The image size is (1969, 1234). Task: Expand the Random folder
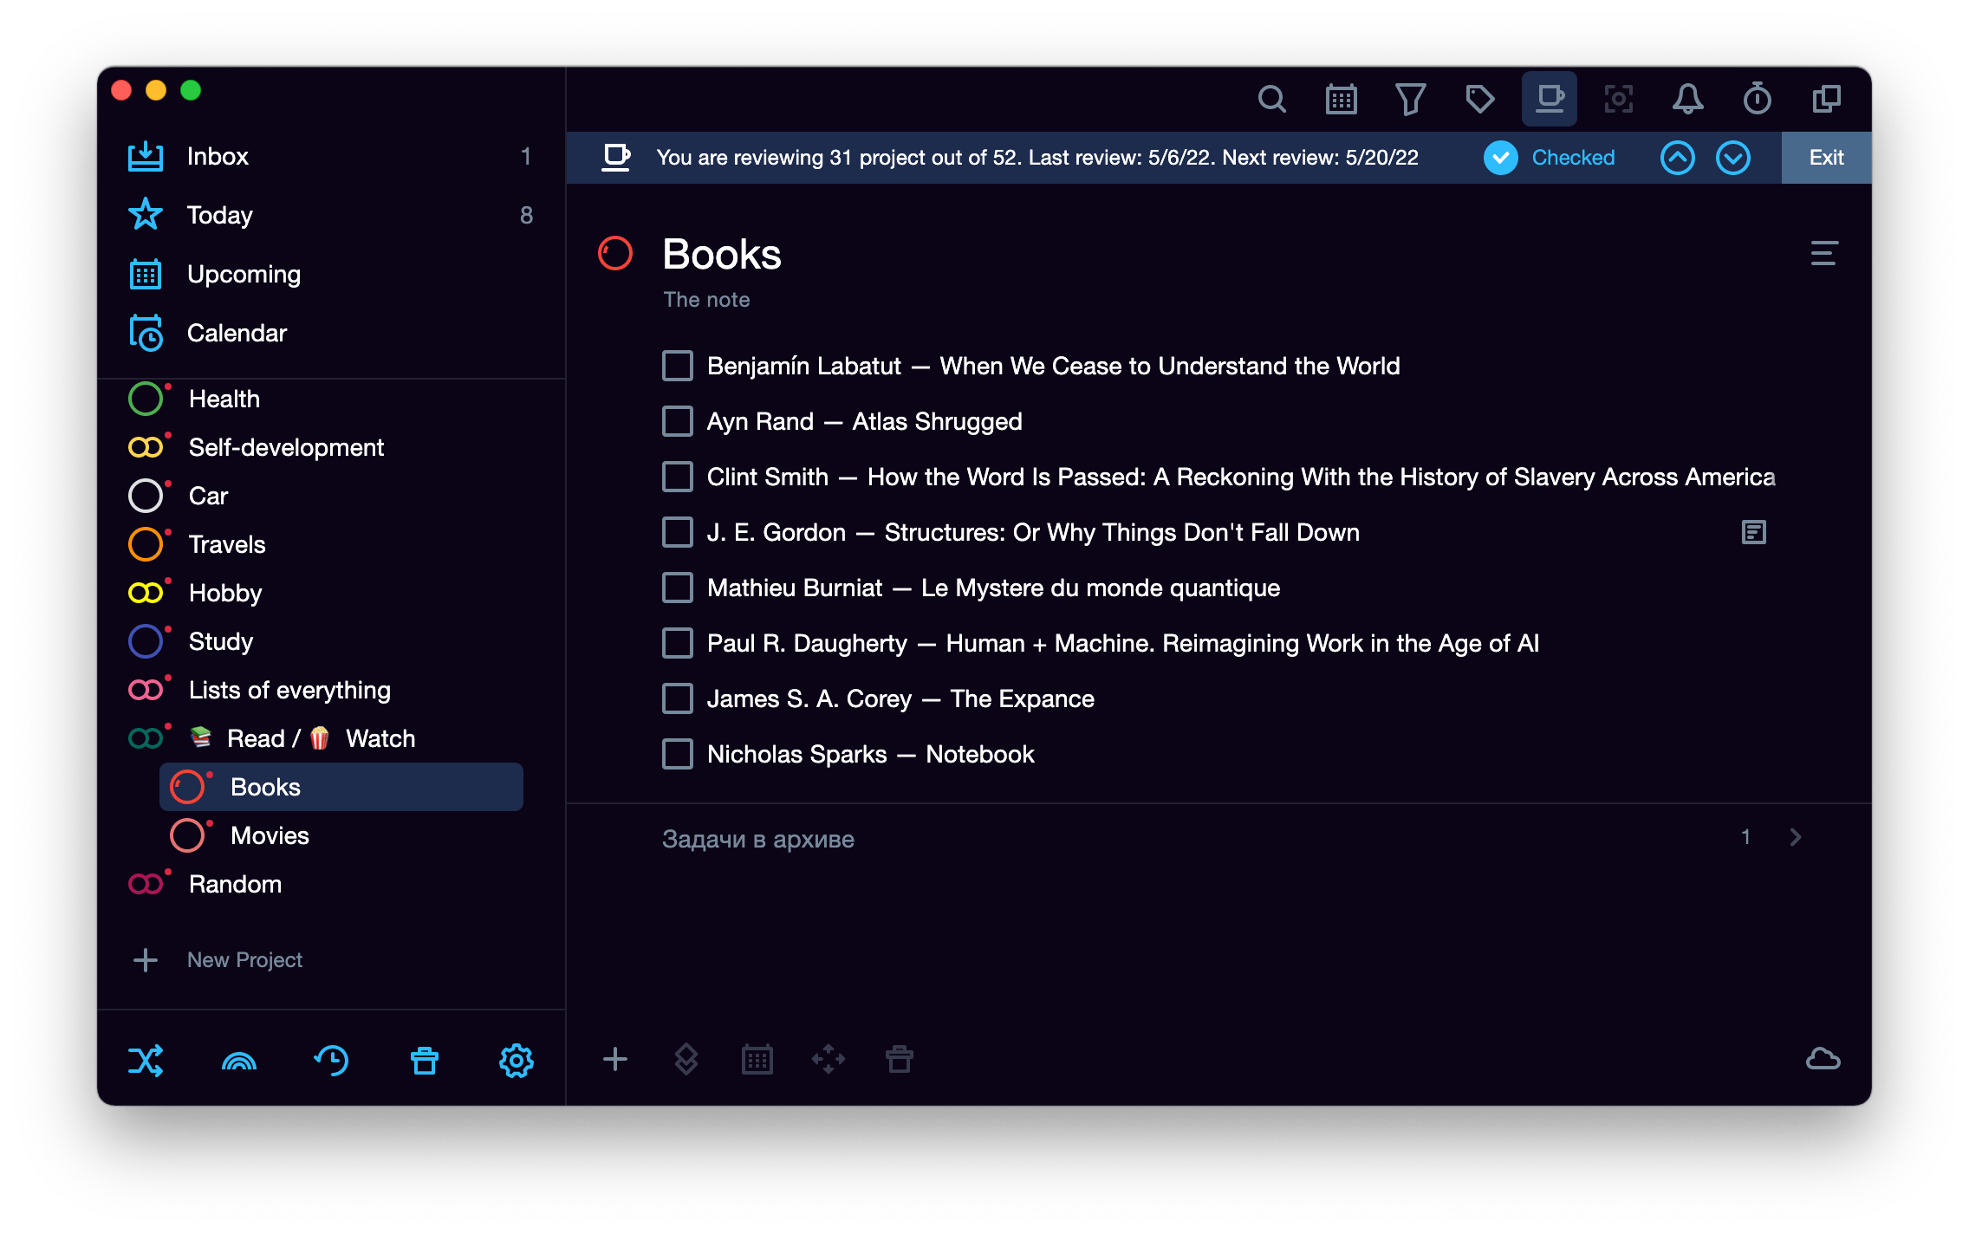(x=146, y=884)
